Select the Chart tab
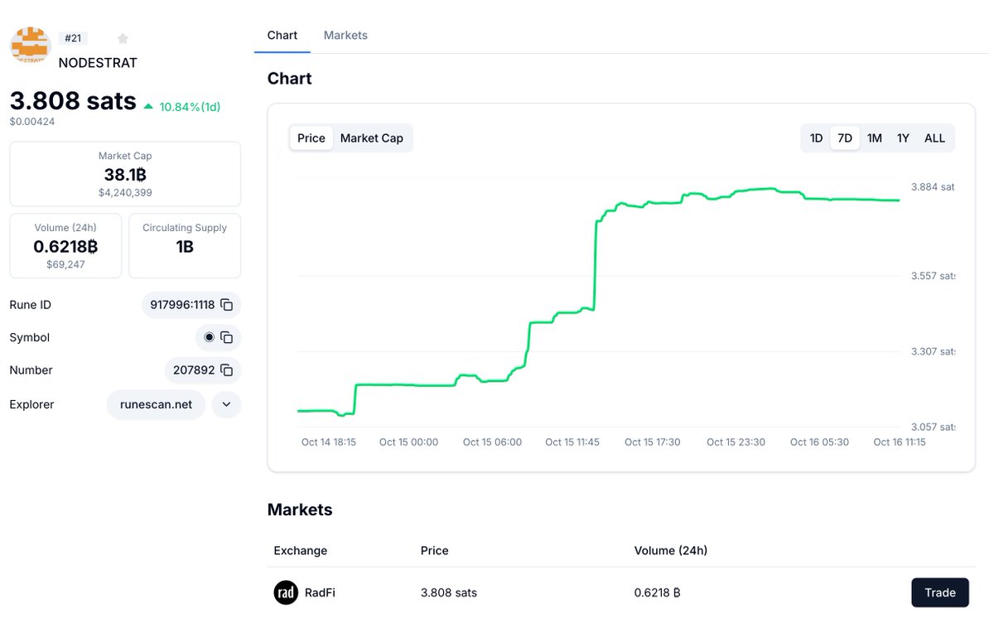This screenshot has width=994, height=633. pos(282,35)
